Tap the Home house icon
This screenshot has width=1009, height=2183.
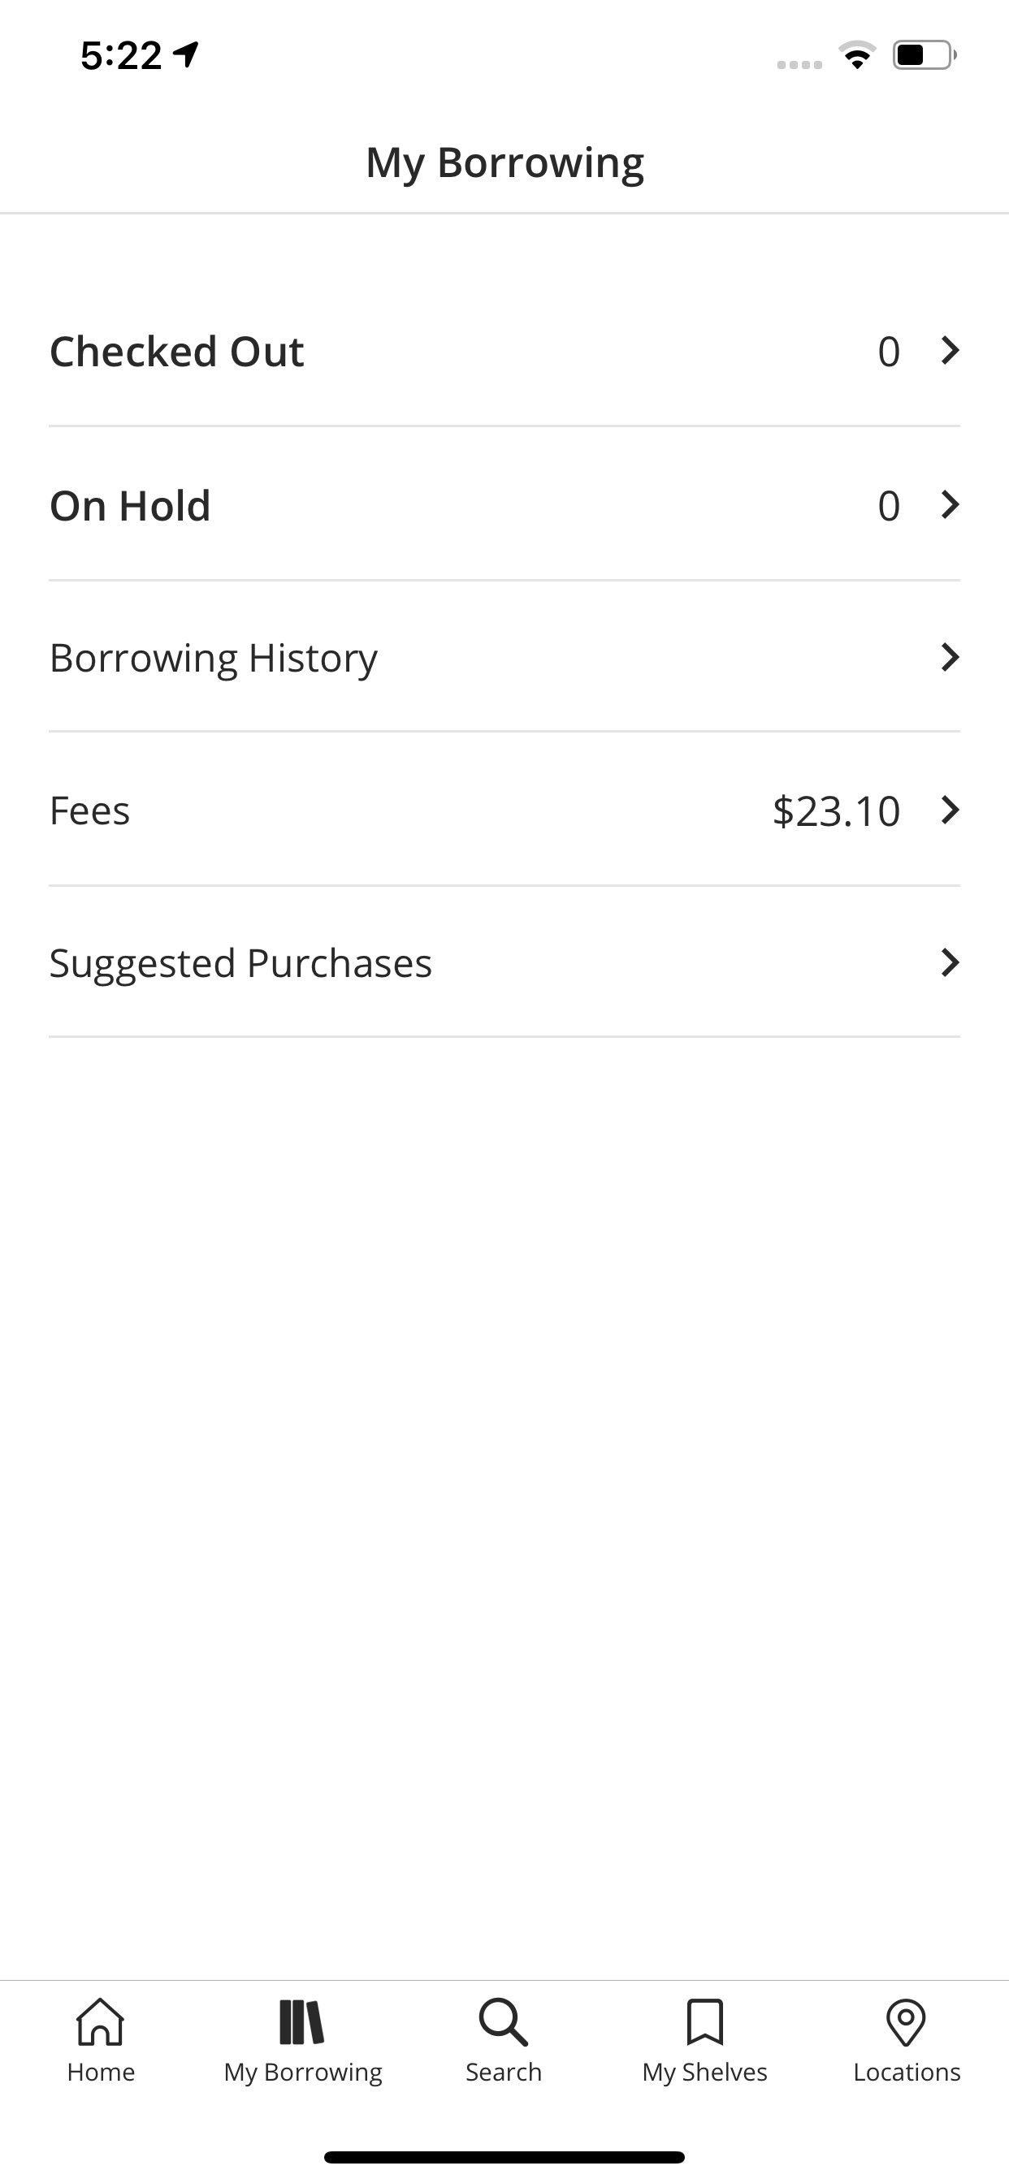coord(101,2022)
